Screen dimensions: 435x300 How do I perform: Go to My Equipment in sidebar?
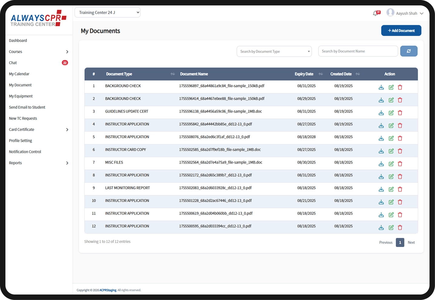coord(21,96)
